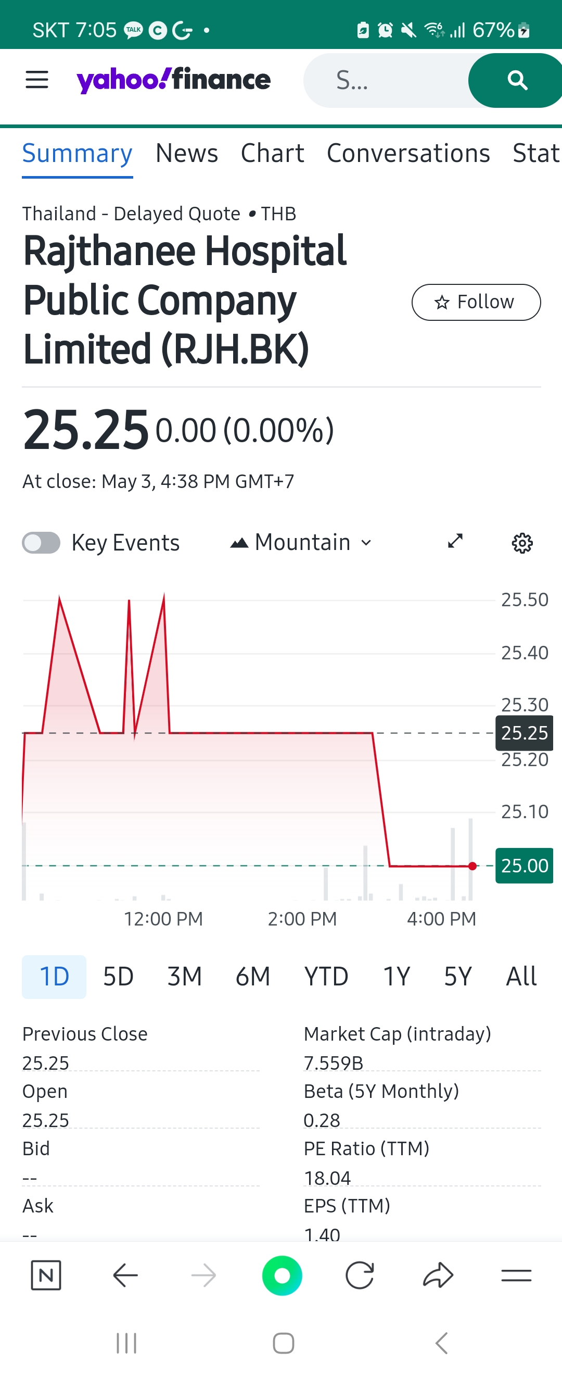
Task: Follow the RJH.BK stock
Action: click(x=476, y=302)
